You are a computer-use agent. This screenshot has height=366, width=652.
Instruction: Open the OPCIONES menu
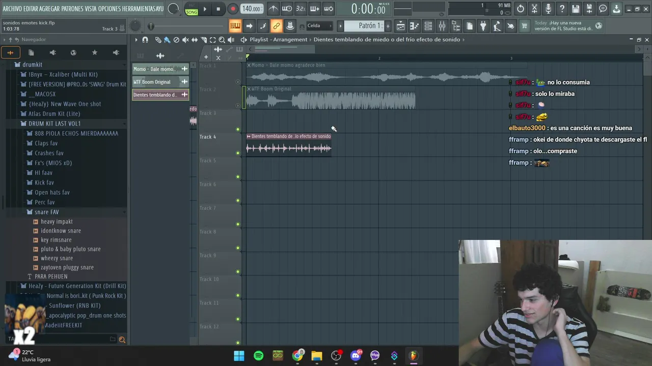pos(109,9)
